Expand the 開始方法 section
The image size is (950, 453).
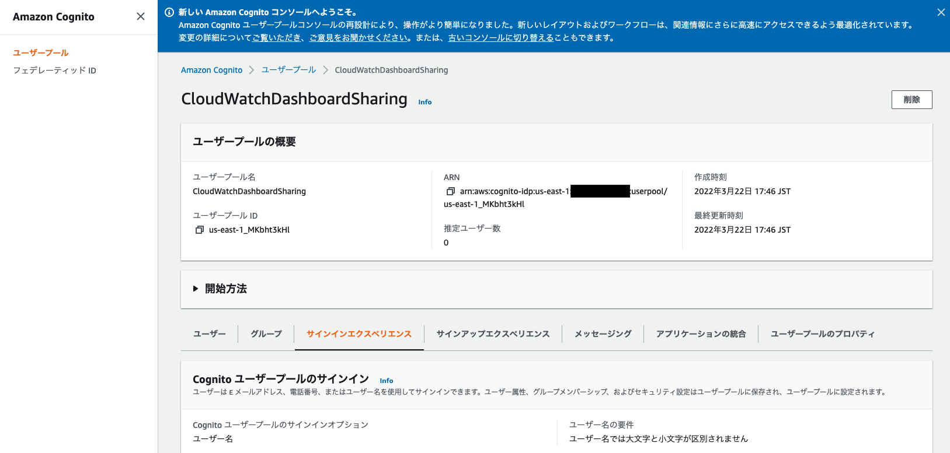tap(196, 289)
